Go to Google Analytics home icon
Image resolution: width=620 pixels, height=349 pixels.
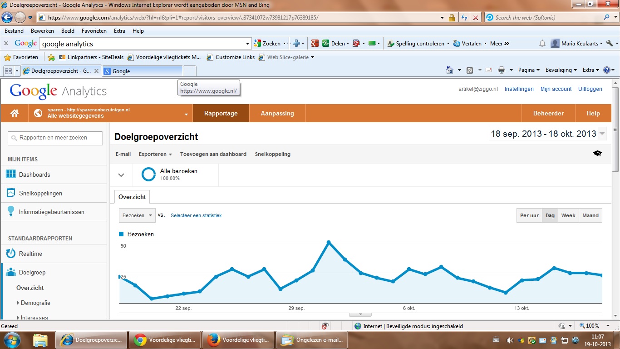coord(15,113)
